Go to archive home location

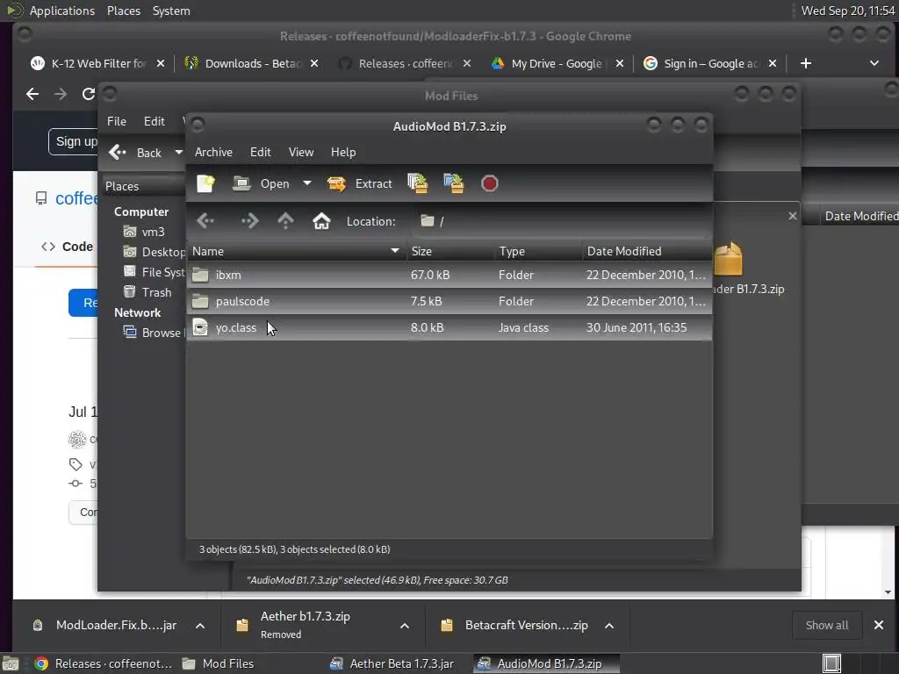coord(321,221)
